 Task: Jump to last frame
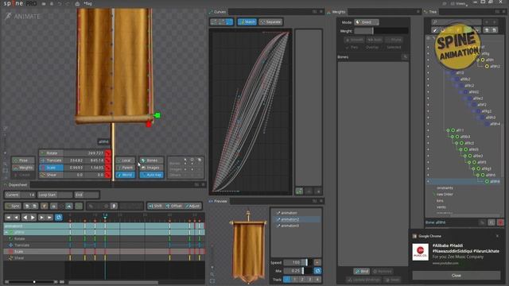pyautogui.click(x=49, y=217)
